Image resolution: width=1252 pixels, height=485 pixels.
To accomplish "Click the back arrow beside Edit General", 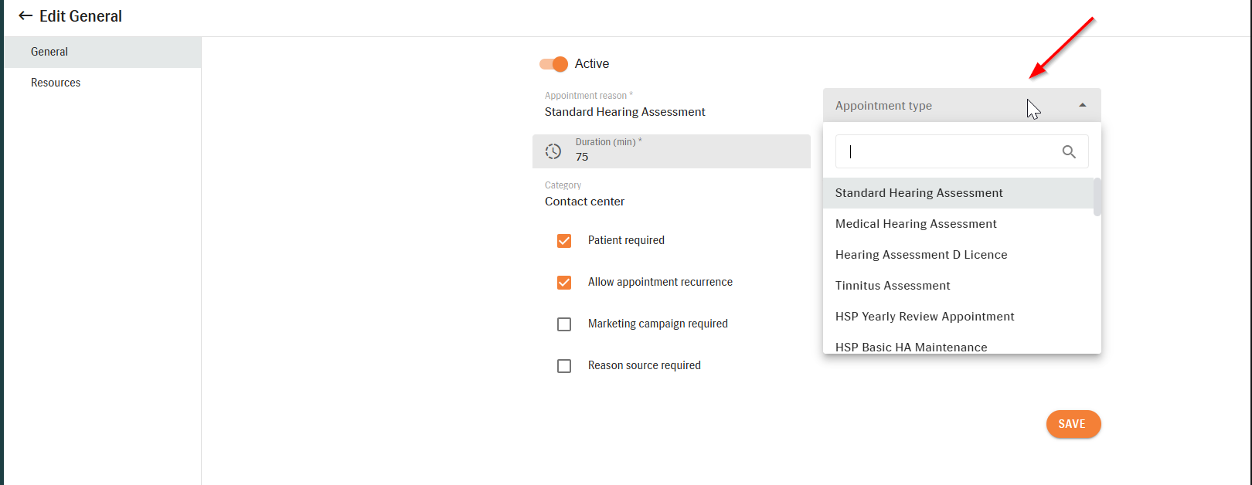I will click(x=26, y=15).
